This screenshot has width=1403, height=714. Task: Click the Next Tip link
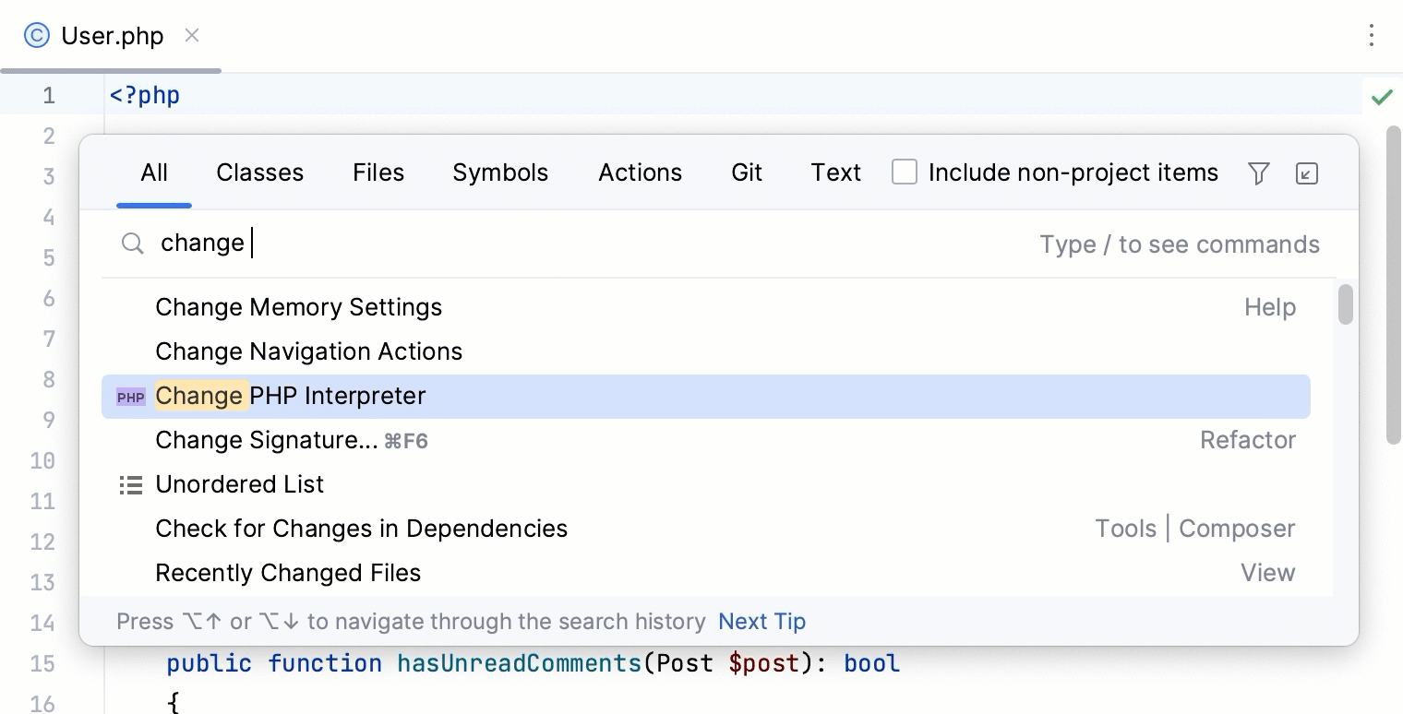tap(761, 621)
